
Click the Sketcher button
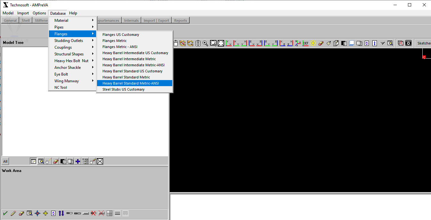[x=423, y=43]
